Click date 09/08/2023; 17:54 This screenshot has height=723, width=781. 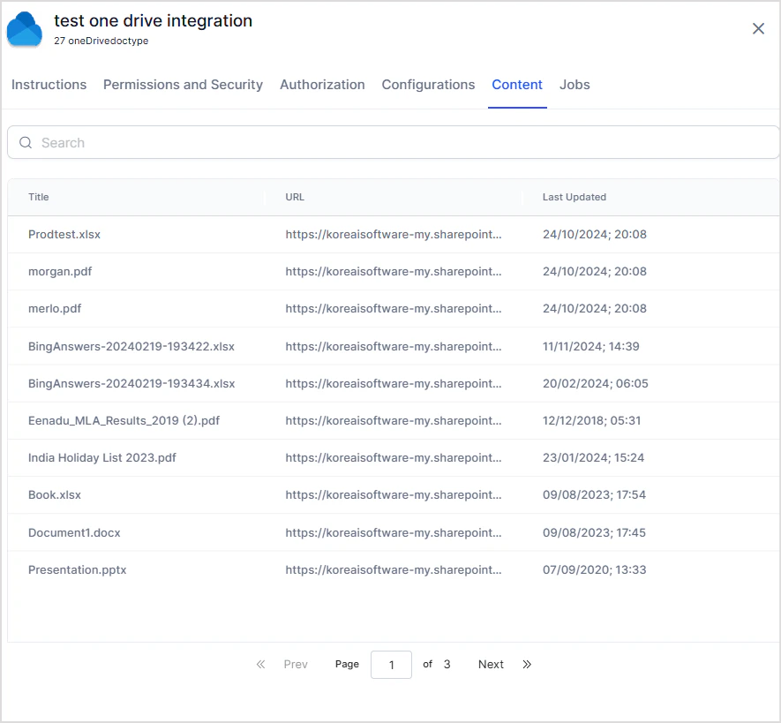coord(594,494)
